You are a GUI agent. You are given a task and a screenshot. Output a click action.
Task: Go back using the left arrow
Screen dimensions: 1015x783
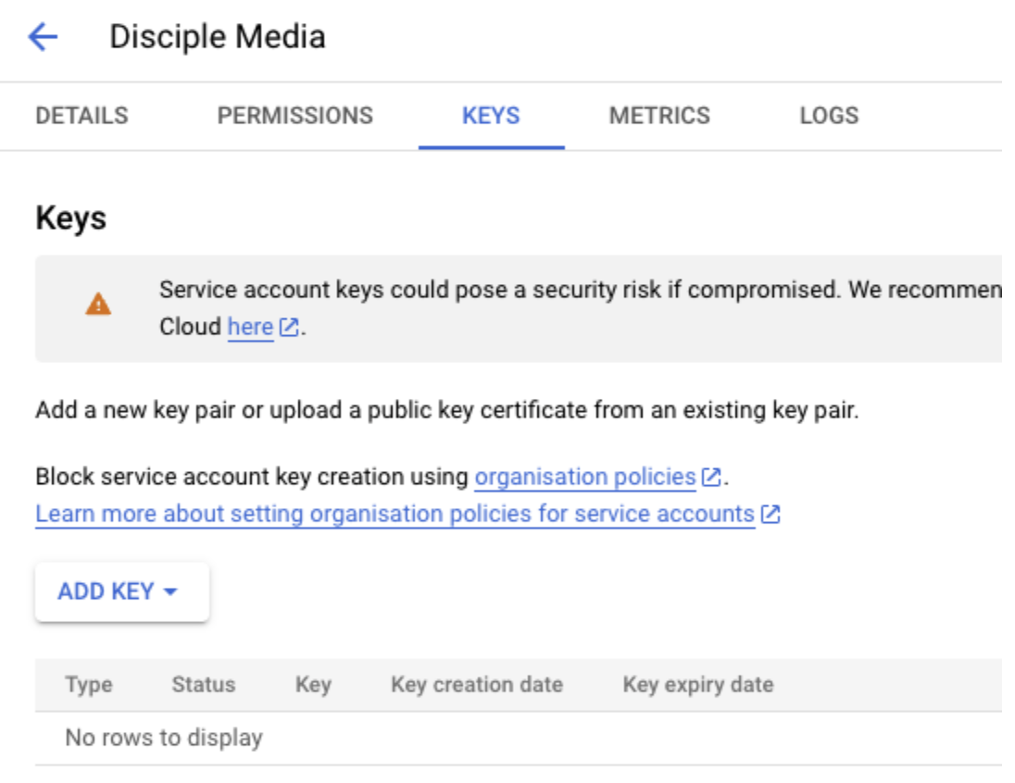[x=43, y=37]
